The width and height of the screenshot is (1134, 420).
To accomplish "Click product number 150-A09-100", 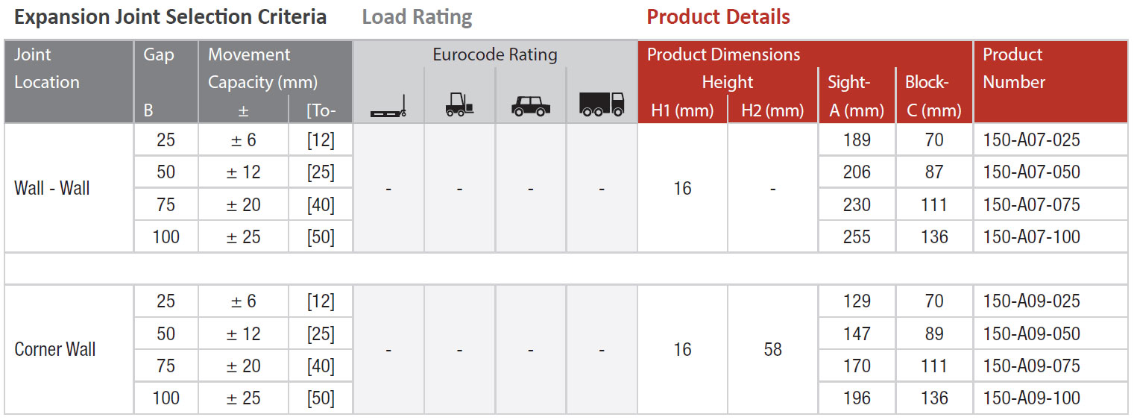I will (x=1031, y=398).
